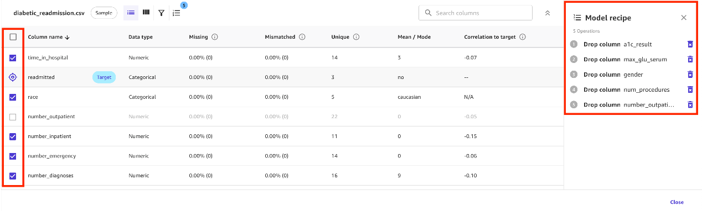Switch to the list view icon
Image resolution: width=702 pixels, height=211 pixels.
click(131, 12)
